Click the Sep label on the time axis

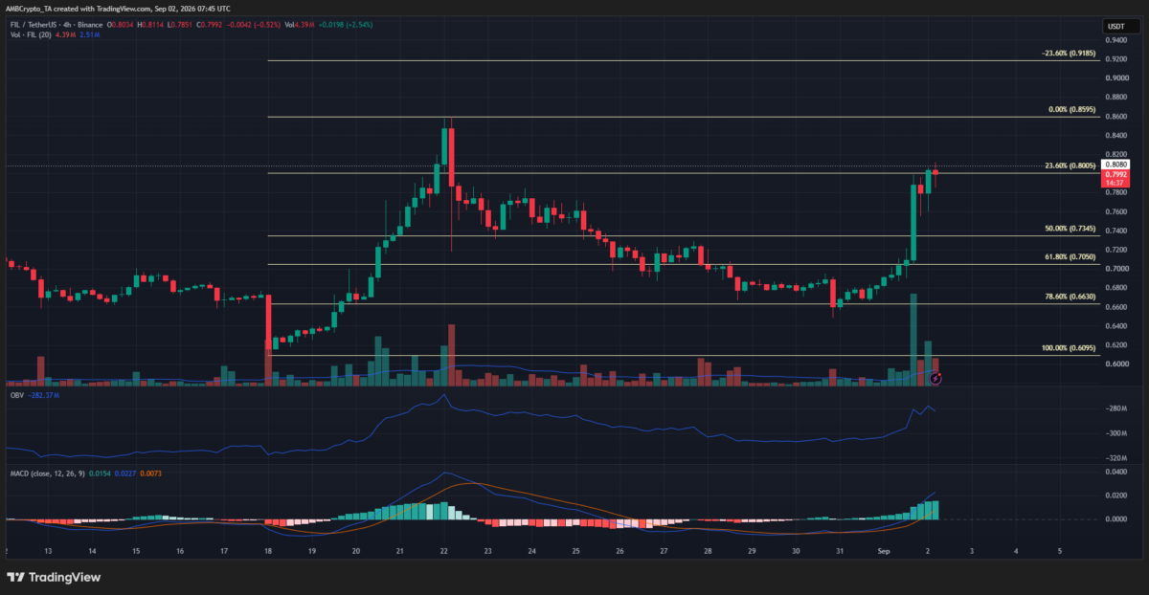[885, 552]
